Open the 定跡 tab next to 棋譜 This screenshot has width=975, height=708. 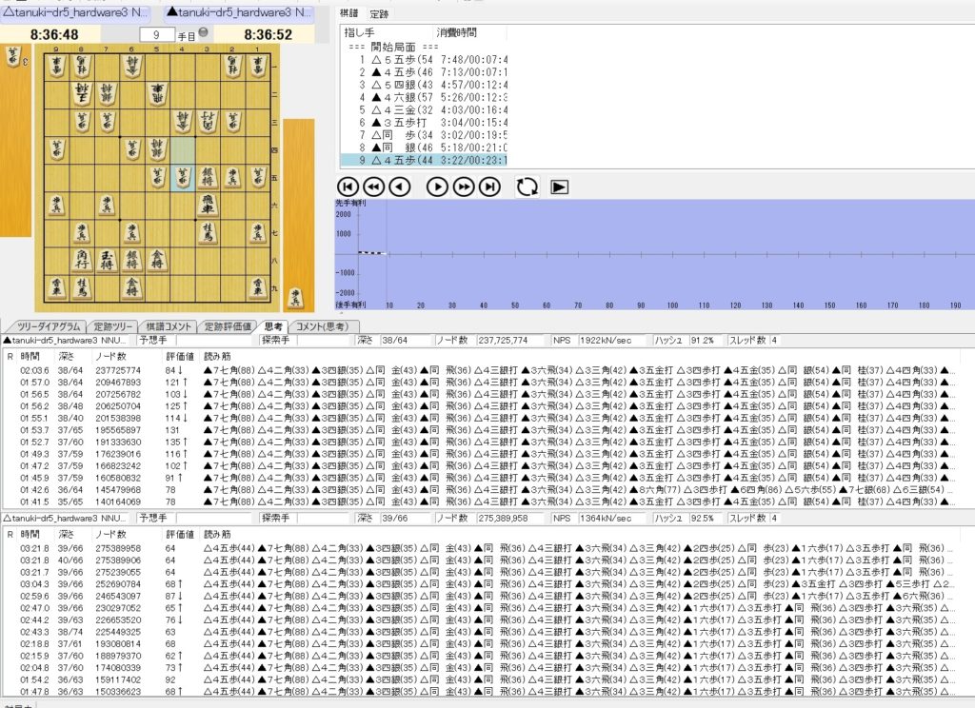[x=379, y=14]
